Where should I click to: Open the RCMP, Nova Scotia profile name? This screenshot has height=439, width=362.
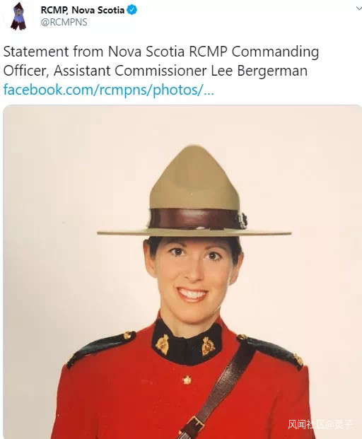(x=82, y=10)
